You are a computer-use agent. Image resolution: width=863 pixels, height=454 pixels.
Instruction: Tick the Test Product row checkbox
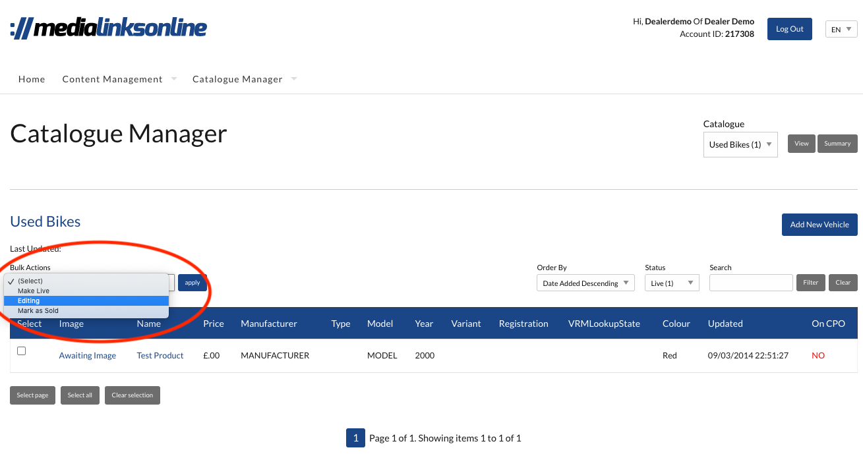pos(21,351)
